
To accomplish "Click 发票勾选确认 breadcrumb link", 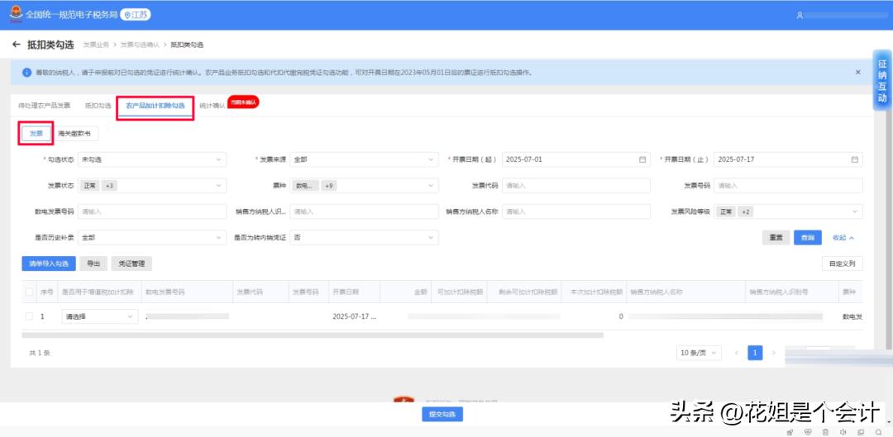I will [x=138, y=45].
